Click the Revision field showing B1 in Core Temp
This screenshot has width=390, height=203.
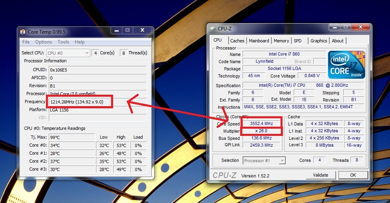click(98, 86)
